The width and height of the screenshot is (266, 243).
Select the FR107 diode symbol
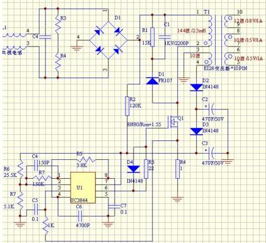tap(153, 81)
